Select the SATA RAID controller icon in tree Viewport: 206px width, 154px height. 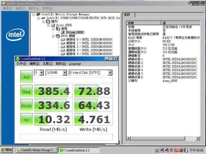point(43,18)
